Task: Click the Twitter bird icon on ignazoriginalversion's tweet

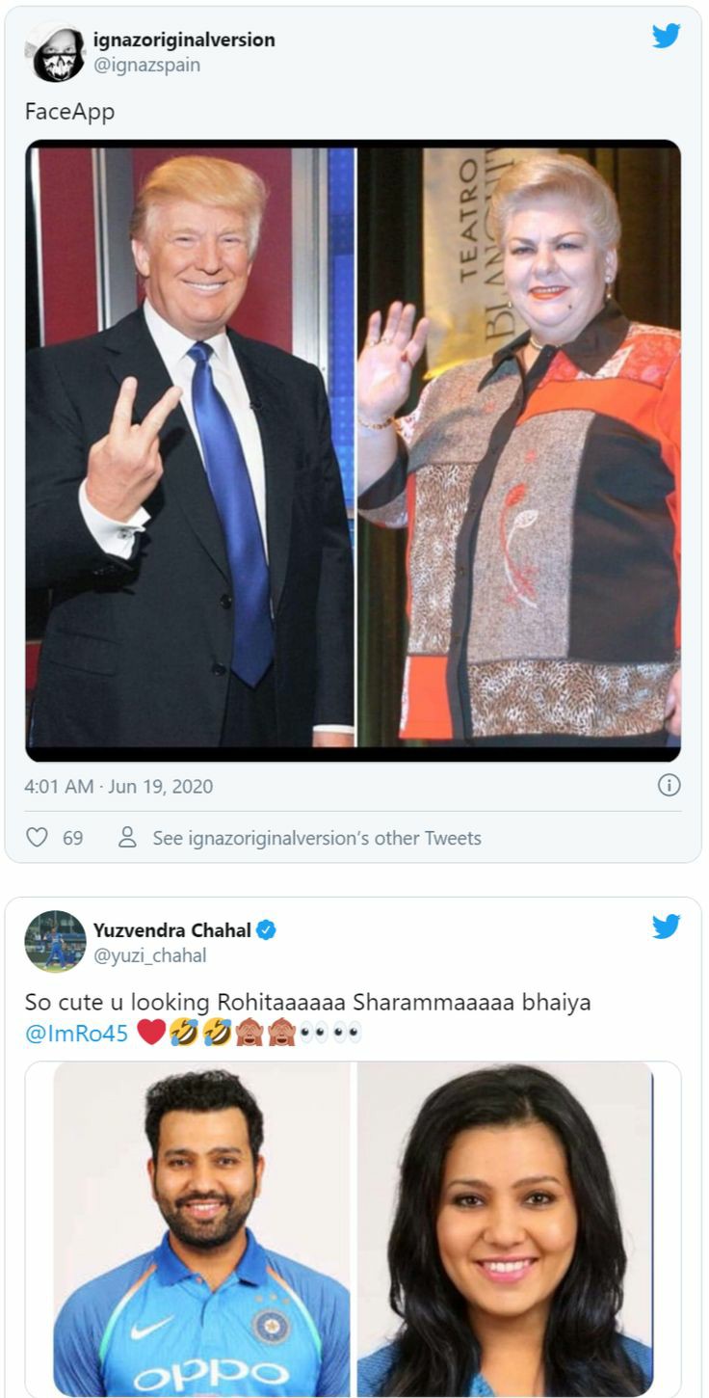Action: (x=666, y=37)
